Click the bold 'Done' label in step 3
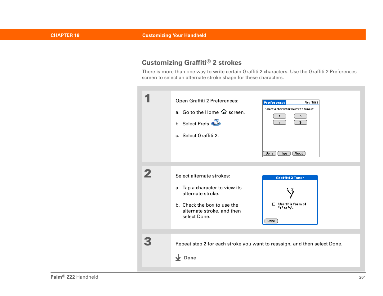 point(190,258)
